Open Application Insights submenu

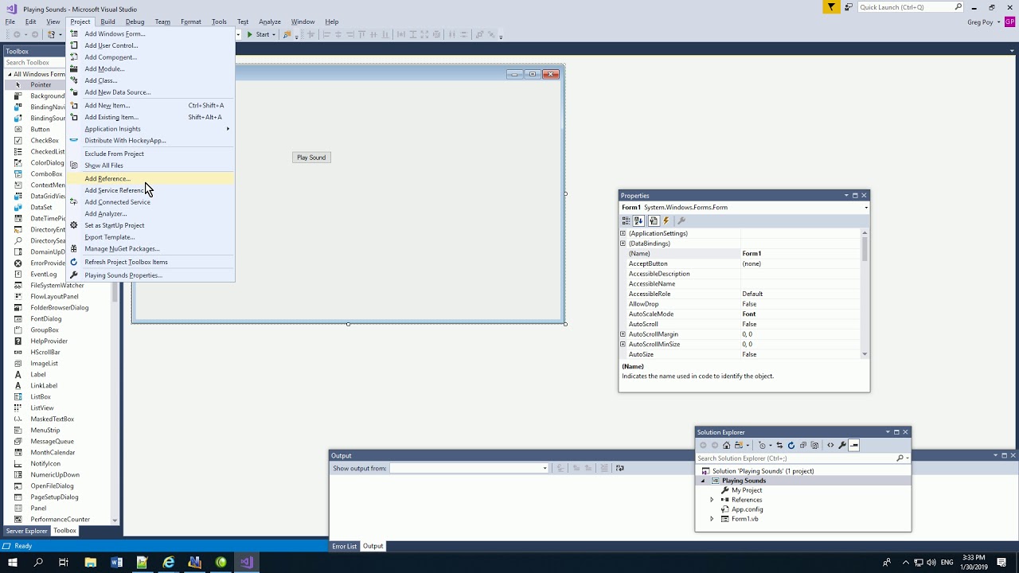coord(151,129)
